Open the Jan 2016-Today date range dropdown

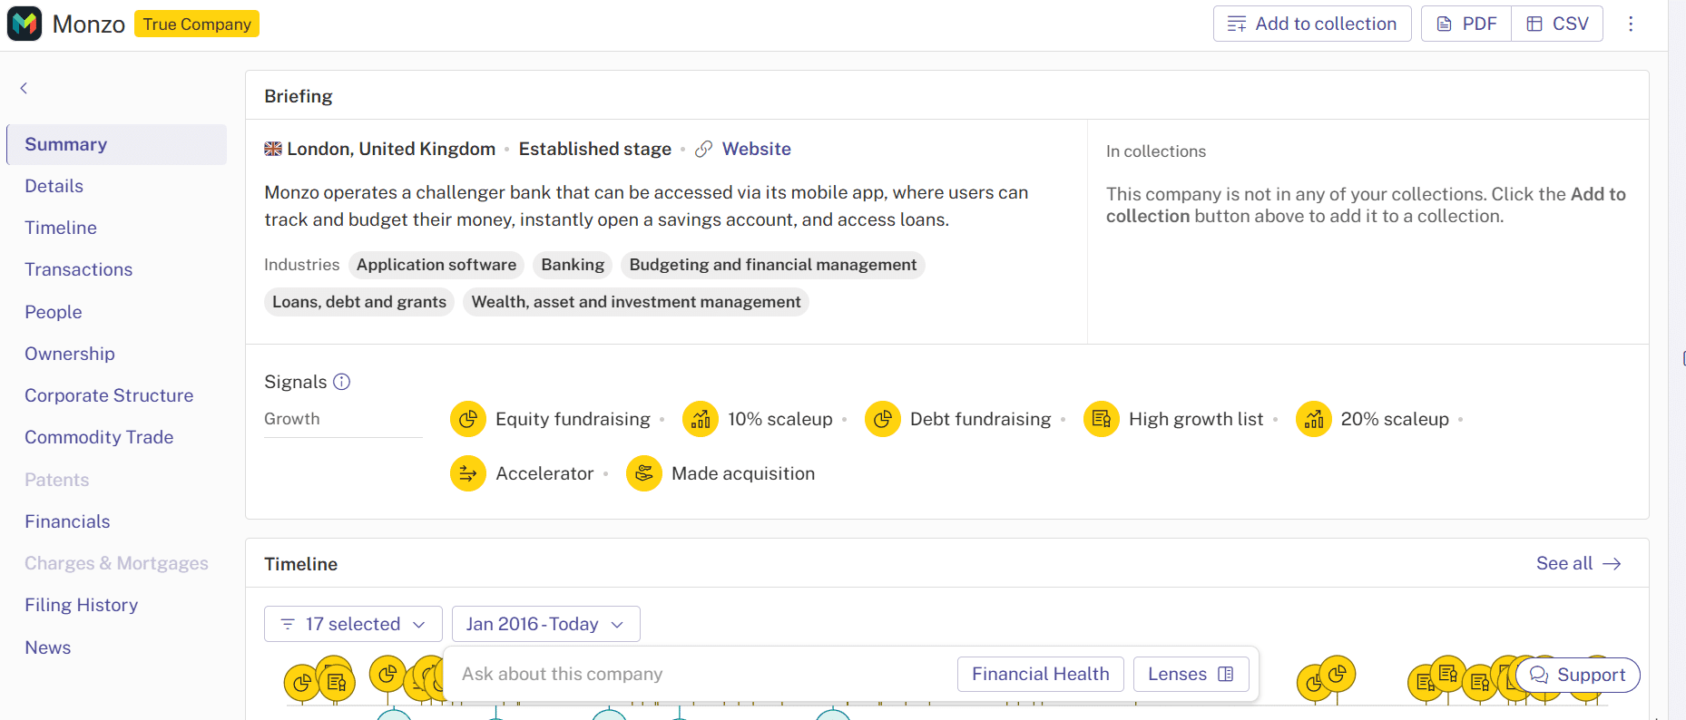coord(546,624)
